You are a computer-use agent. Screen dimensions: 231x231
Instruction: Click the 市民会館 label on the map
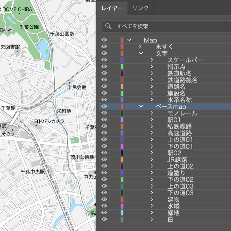tap(77, 87)
